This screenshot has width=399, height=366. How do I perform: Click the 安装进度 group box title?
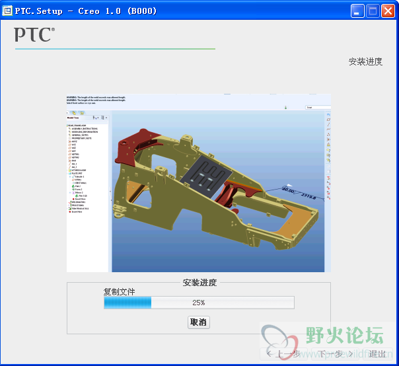(x=199, y=283)
